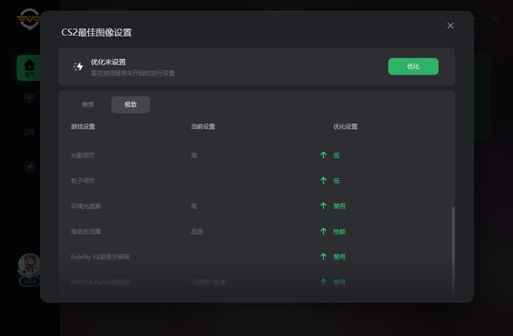513x336 pixels.
Task: Open the monitor icon in sidebar
Action: [29, 99]
